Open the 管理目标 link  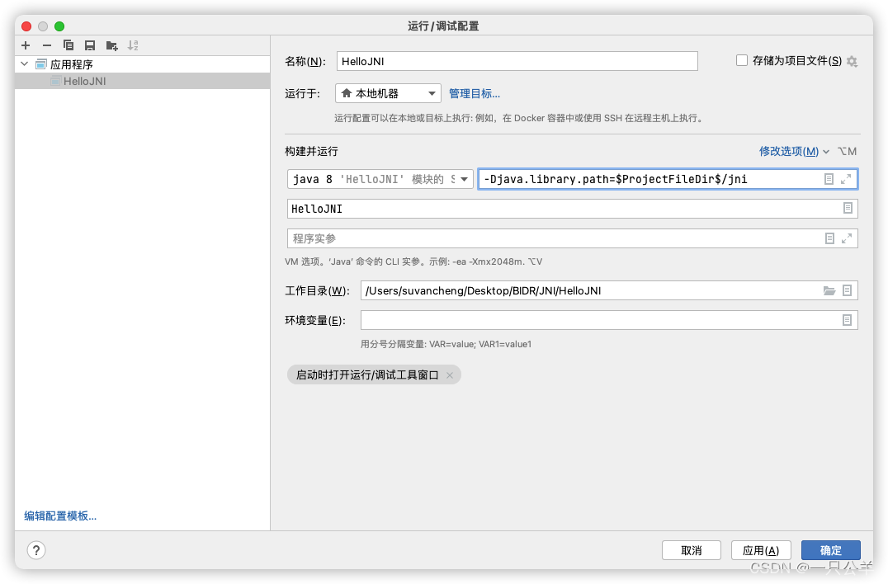pyautogui.click(x=475, y=93)
